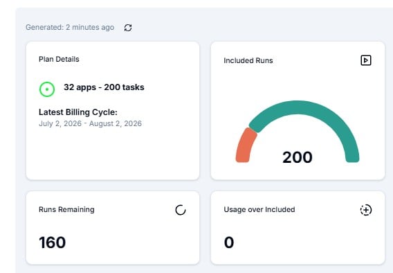Click the 'Plan Details' heading
The height and width of the screenshot is (273, 393).
click(x=59, y=59)
